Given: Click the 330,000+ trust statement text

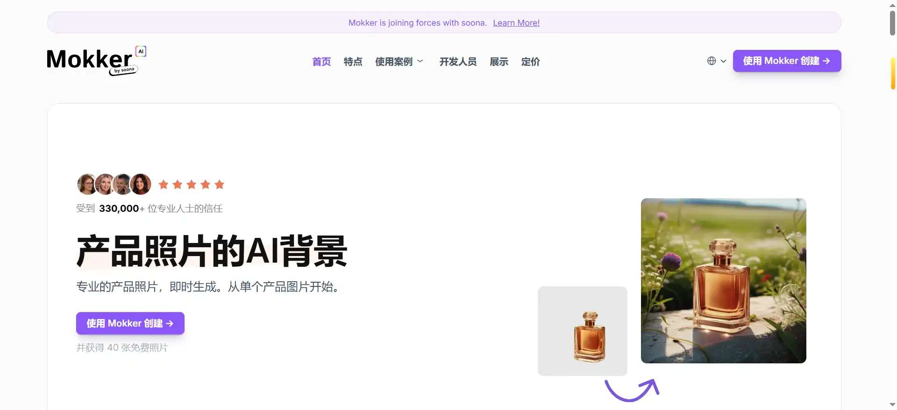Looking at the screenshot, I should pos(149,208).
